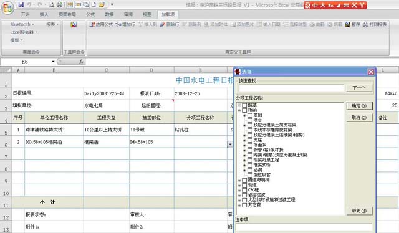Viewport: 399px width, 233px height.
Task: Insert a date with 输入日期
Action: tap(269, 24)
